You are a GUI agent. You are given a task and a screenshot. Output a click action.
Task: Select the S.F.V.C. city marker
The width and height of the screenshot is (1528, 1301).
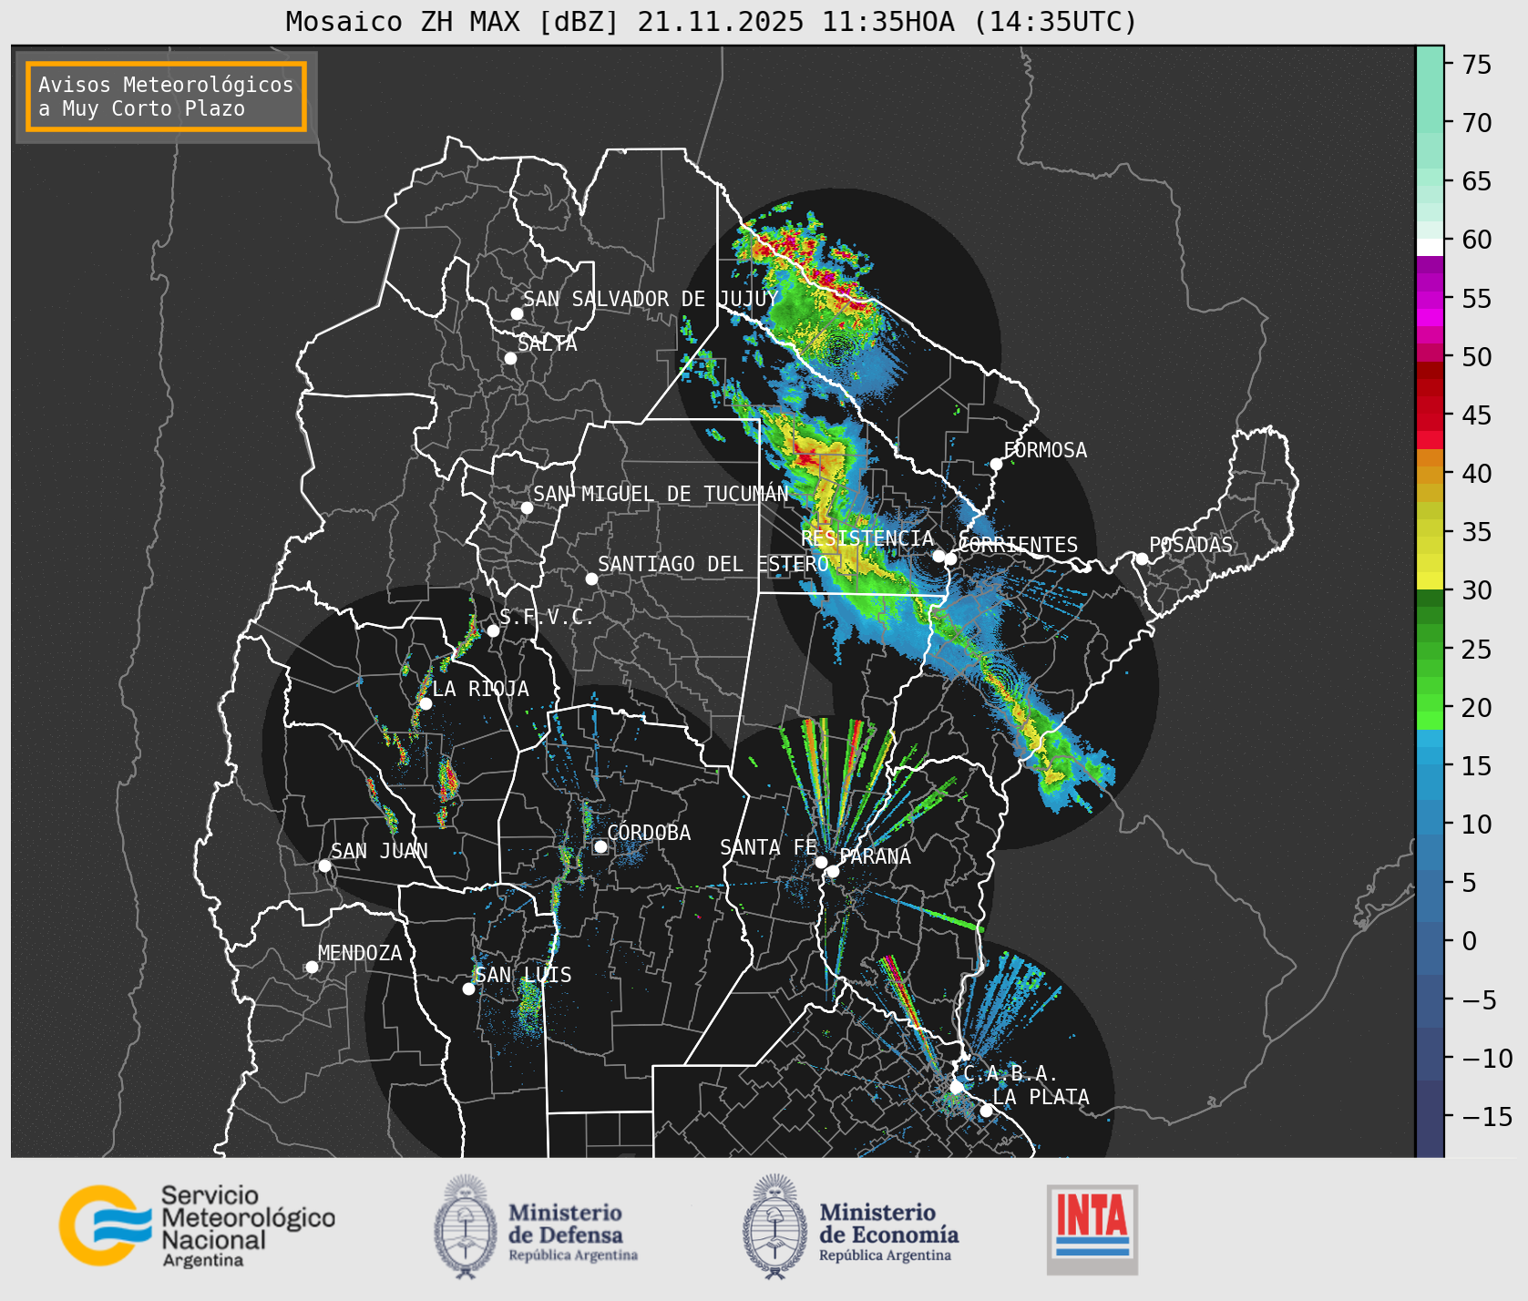tap(493, 630)
